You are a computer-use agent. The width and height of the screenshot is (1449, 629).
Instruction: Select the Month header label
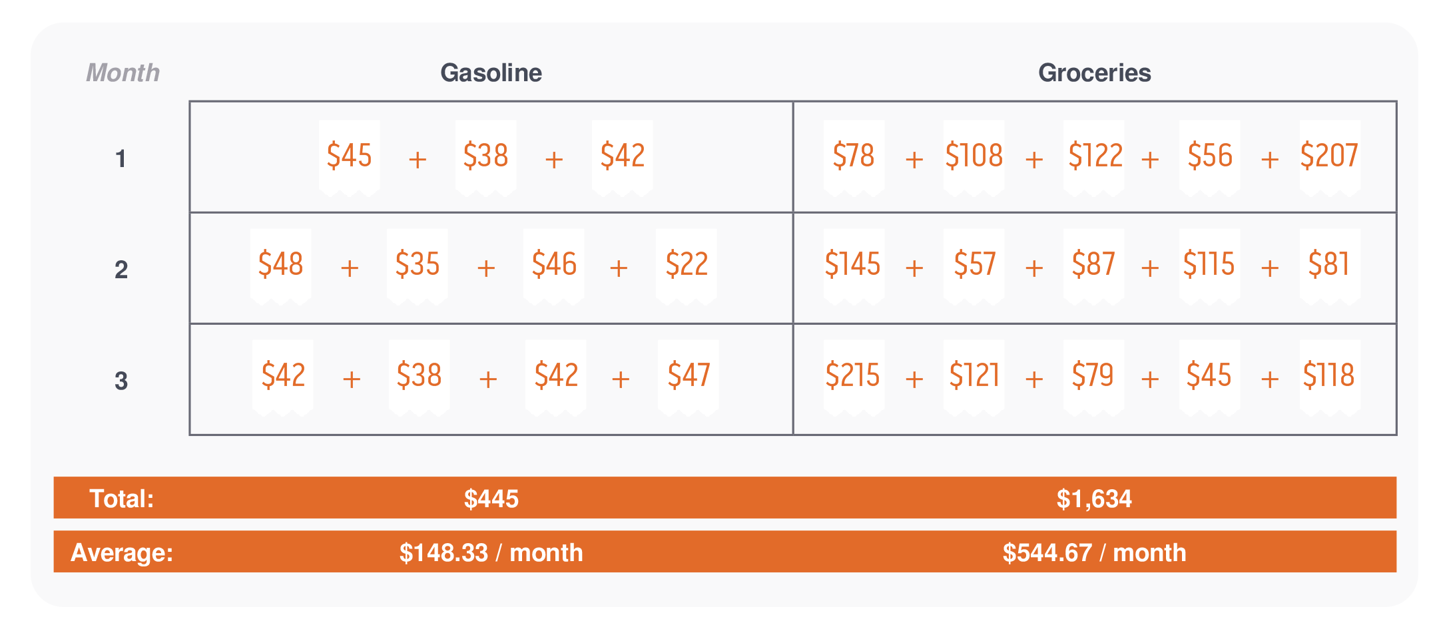click(123, 73)
